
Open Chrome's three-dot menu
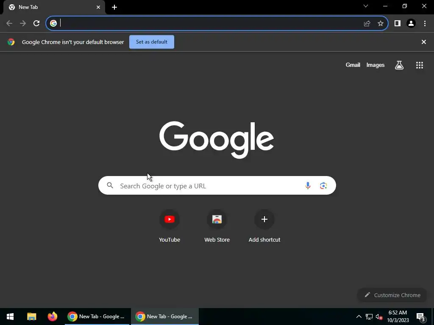tap(425, 24)
